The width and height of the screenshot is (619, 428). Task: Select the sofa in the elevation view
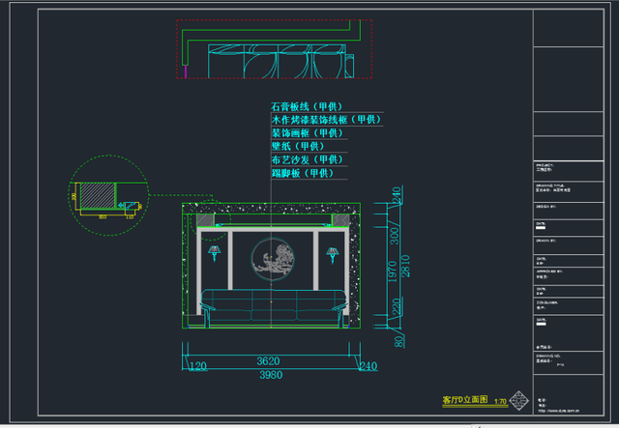click(x=274, y=308)
